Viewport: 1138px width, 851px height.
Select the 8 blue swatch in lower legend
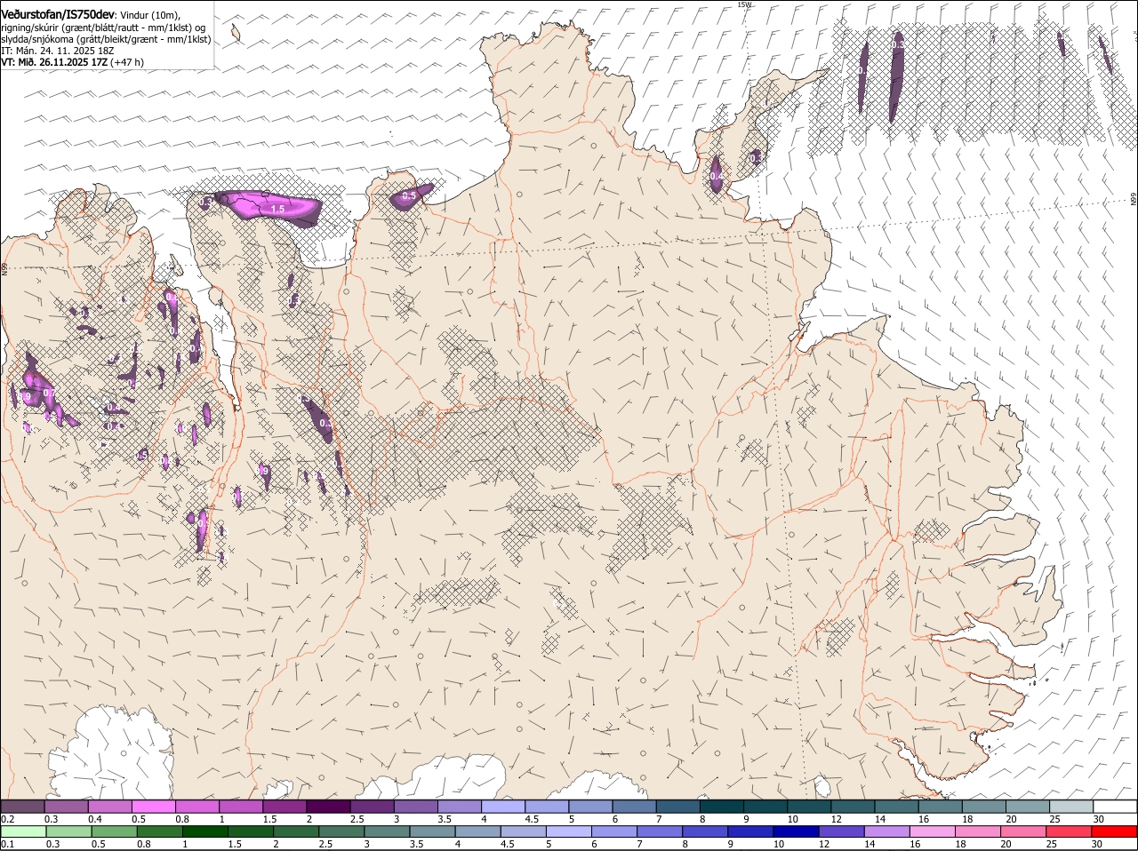pyautogui.click(x=704, y=831)
